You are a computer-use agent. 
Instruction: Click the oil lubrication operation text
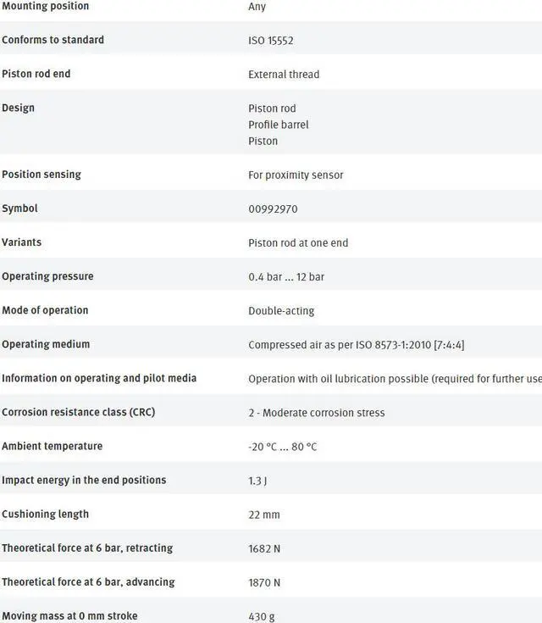[394, 378]
